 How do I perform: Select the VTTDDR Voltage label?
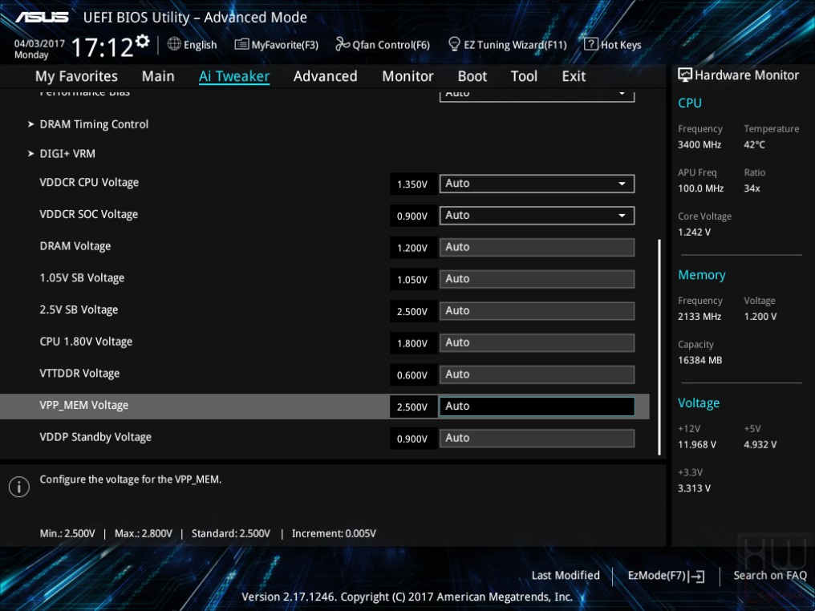(79, 374)
